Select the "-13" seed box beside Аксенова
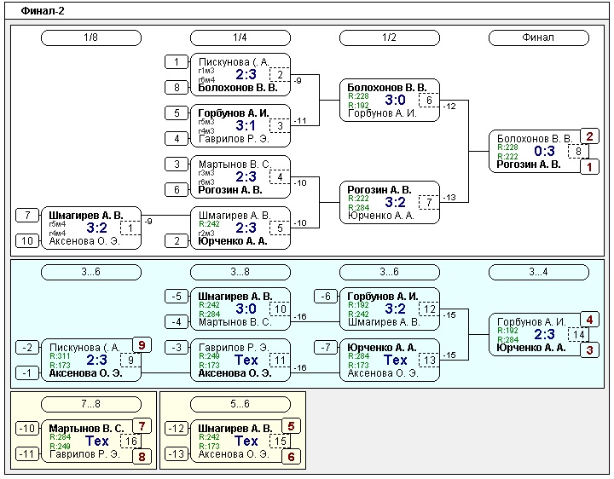This screenshot has width=614, height=479. tap(176, 454)
